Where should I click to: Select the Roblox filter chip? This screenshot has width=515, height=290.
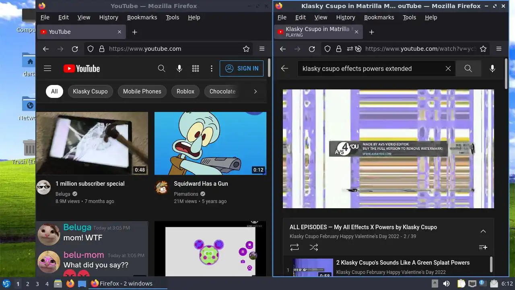185,91
